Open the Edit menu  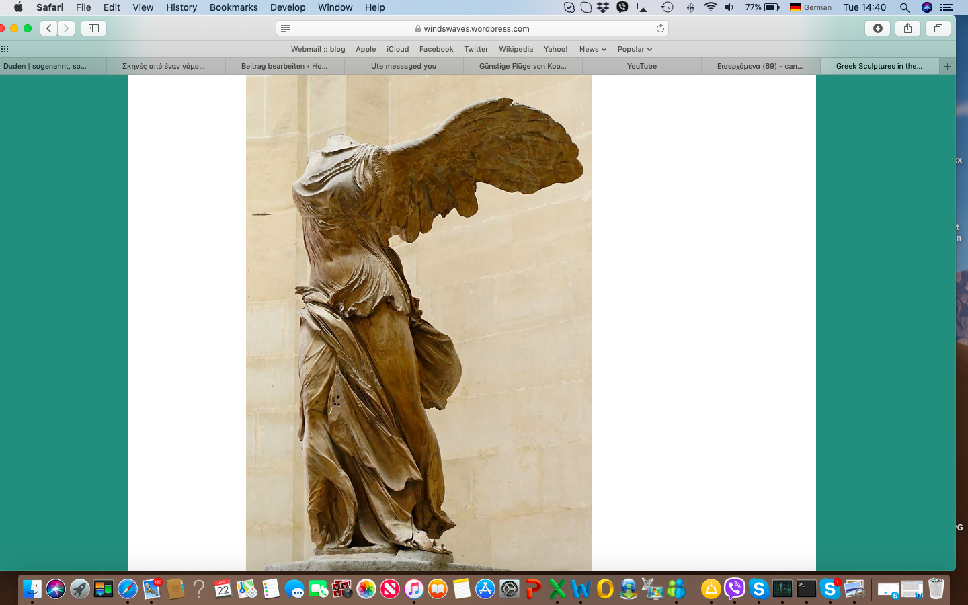112,7
